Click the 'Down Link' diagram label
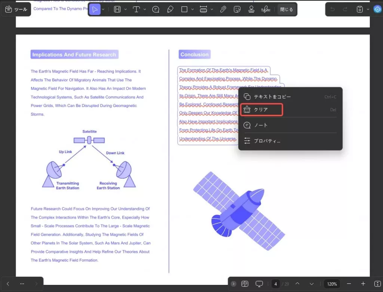 tap(115, 153)
